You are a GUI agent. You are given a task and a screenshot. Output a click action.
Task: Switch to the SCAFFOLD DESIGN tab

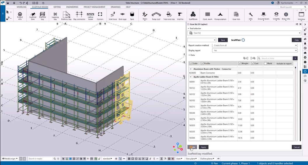[40, 7]
